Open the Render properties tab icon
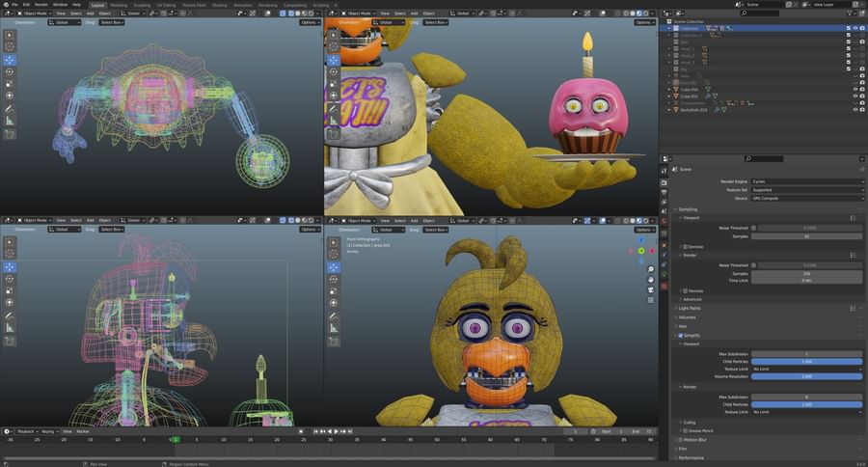 tap(665, 182)
